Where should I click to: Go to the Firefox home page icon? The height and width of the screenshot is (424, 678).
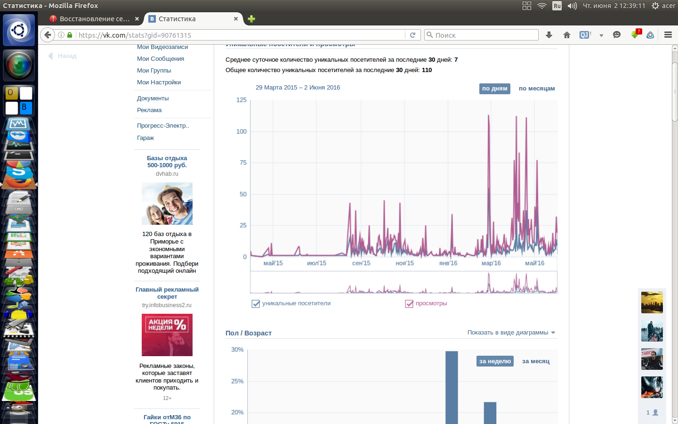click(567, 35)
